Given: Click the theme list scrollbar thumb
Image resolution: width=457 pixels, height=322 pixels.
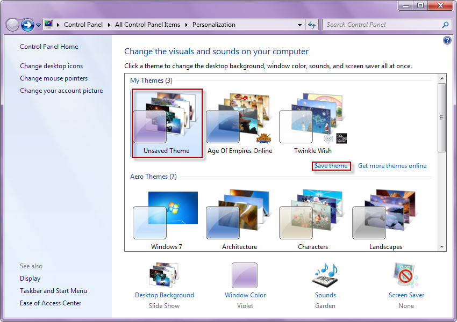Looking at the screenshot, I should pyautogui.click(x=442, y=118).
